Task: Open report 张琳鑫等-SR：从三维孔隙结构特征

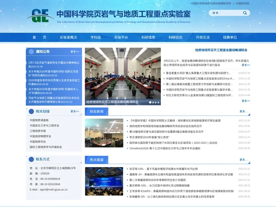Action: pos(172,197)
